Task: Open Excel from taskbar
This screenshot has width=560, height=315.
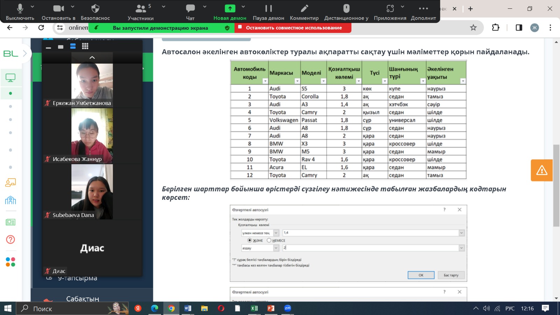Action: point(254,308)
